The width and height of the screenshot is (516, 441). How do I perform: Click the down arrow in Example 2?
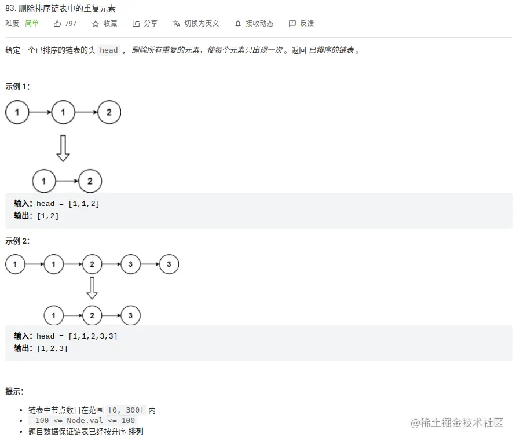click(x=92, y=288)
